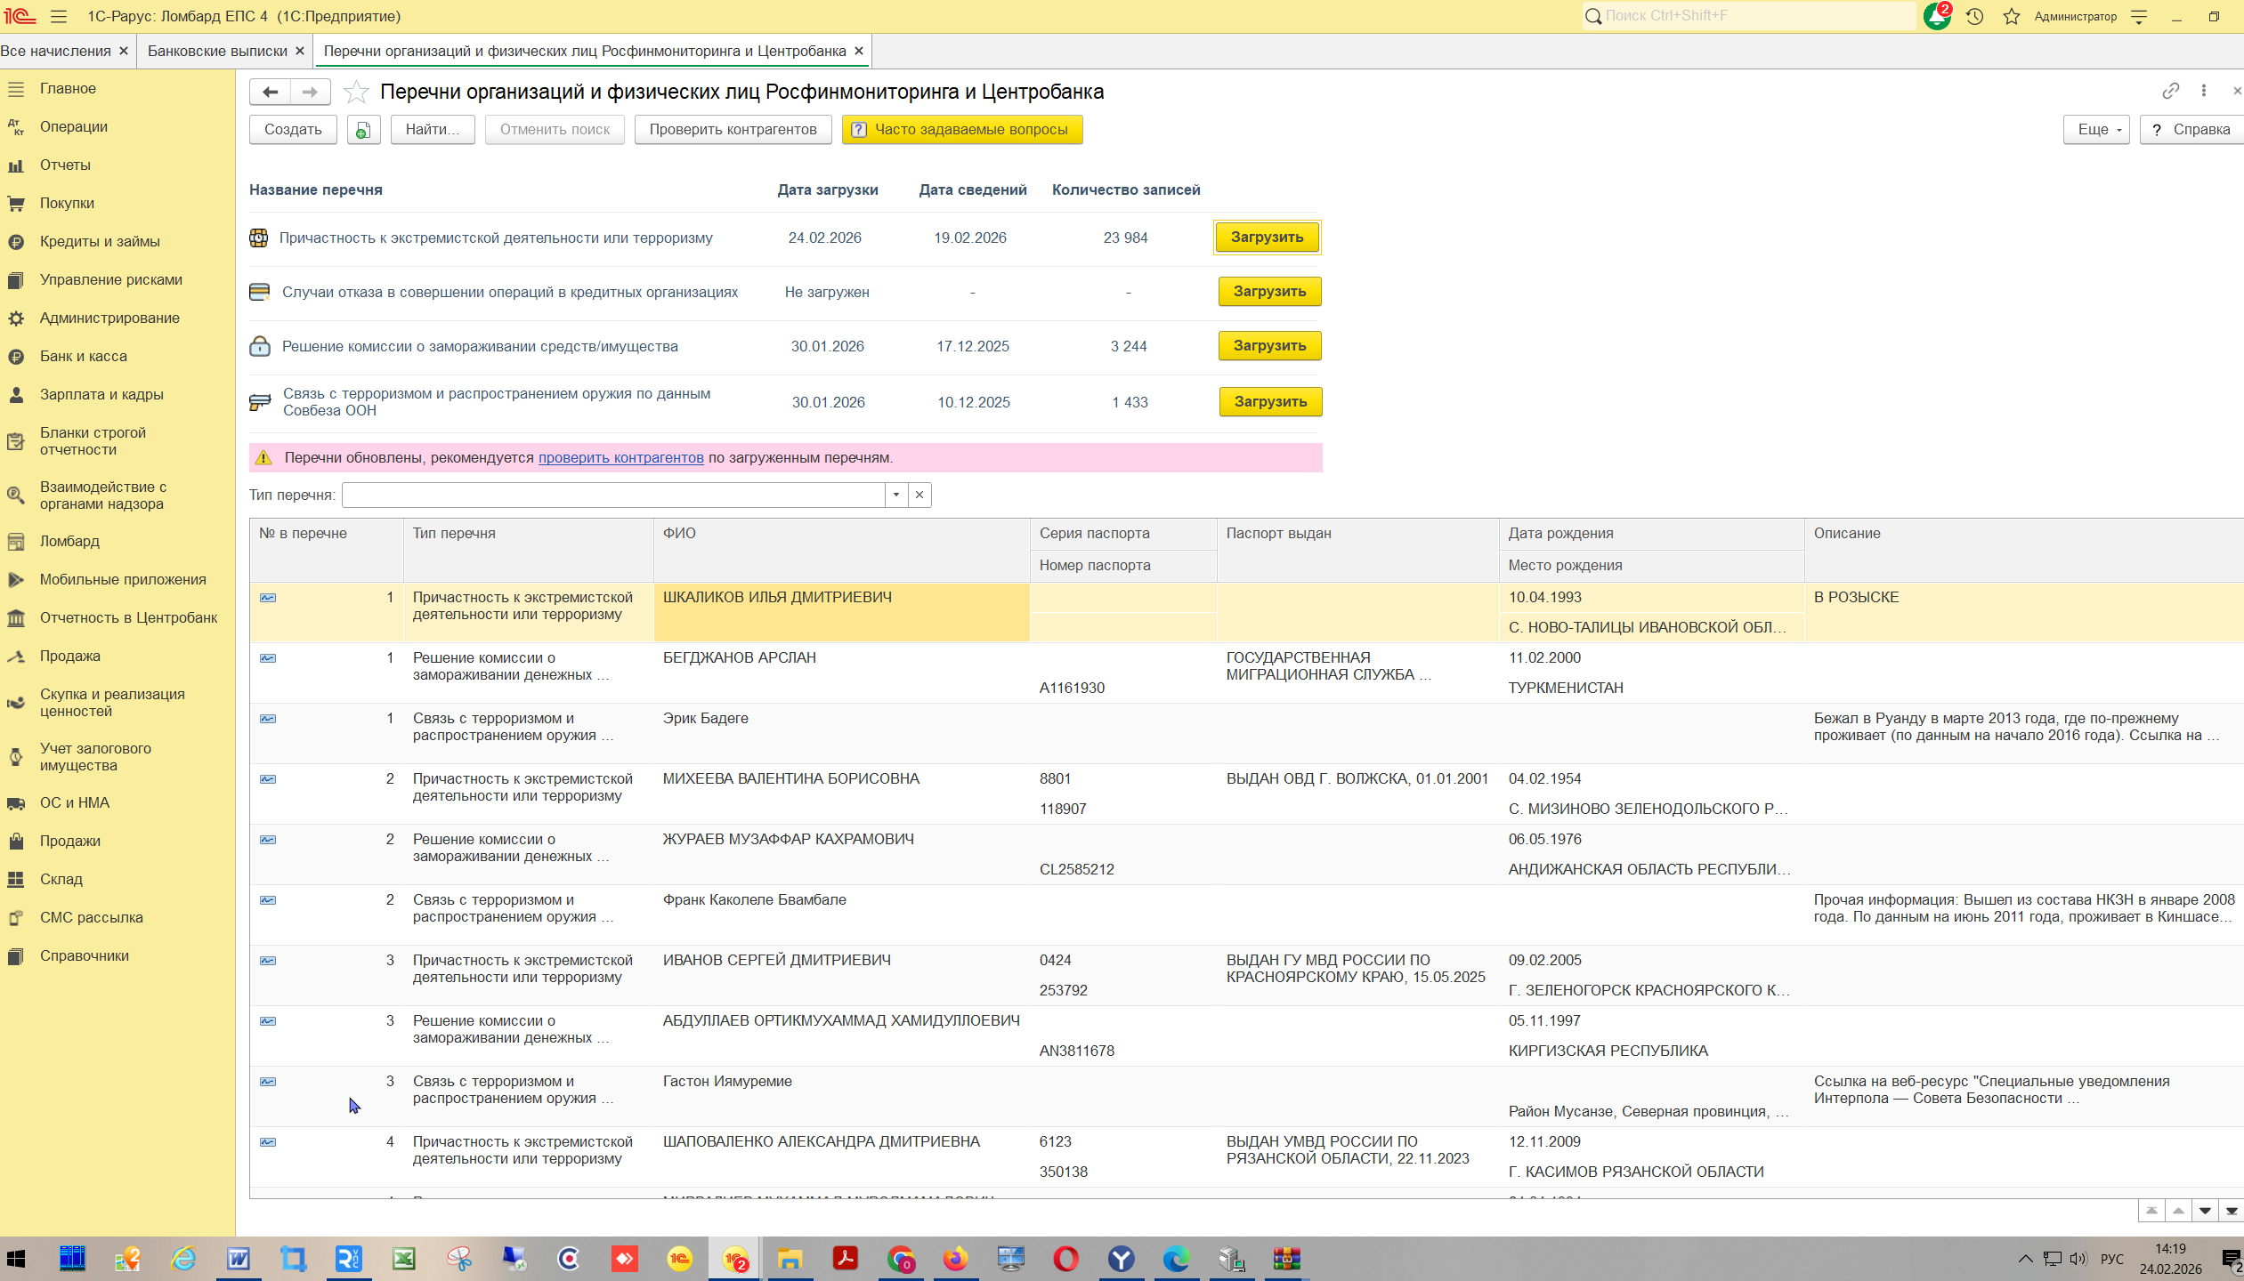Screen dimensions: 2244x1281
Task: Open Firefox from the Windows taskbar
Action: (x=955, y=1259)
